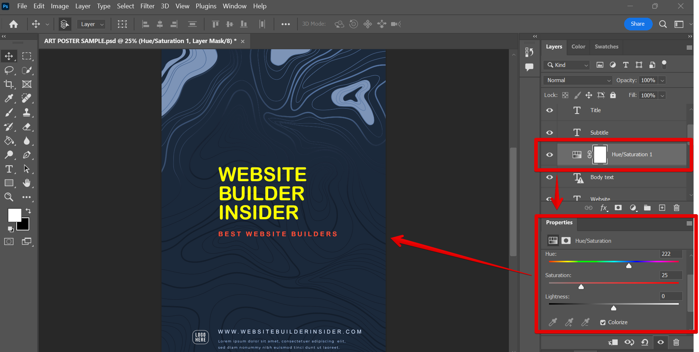Click the Saturation value input field

(x=670, y=275)
